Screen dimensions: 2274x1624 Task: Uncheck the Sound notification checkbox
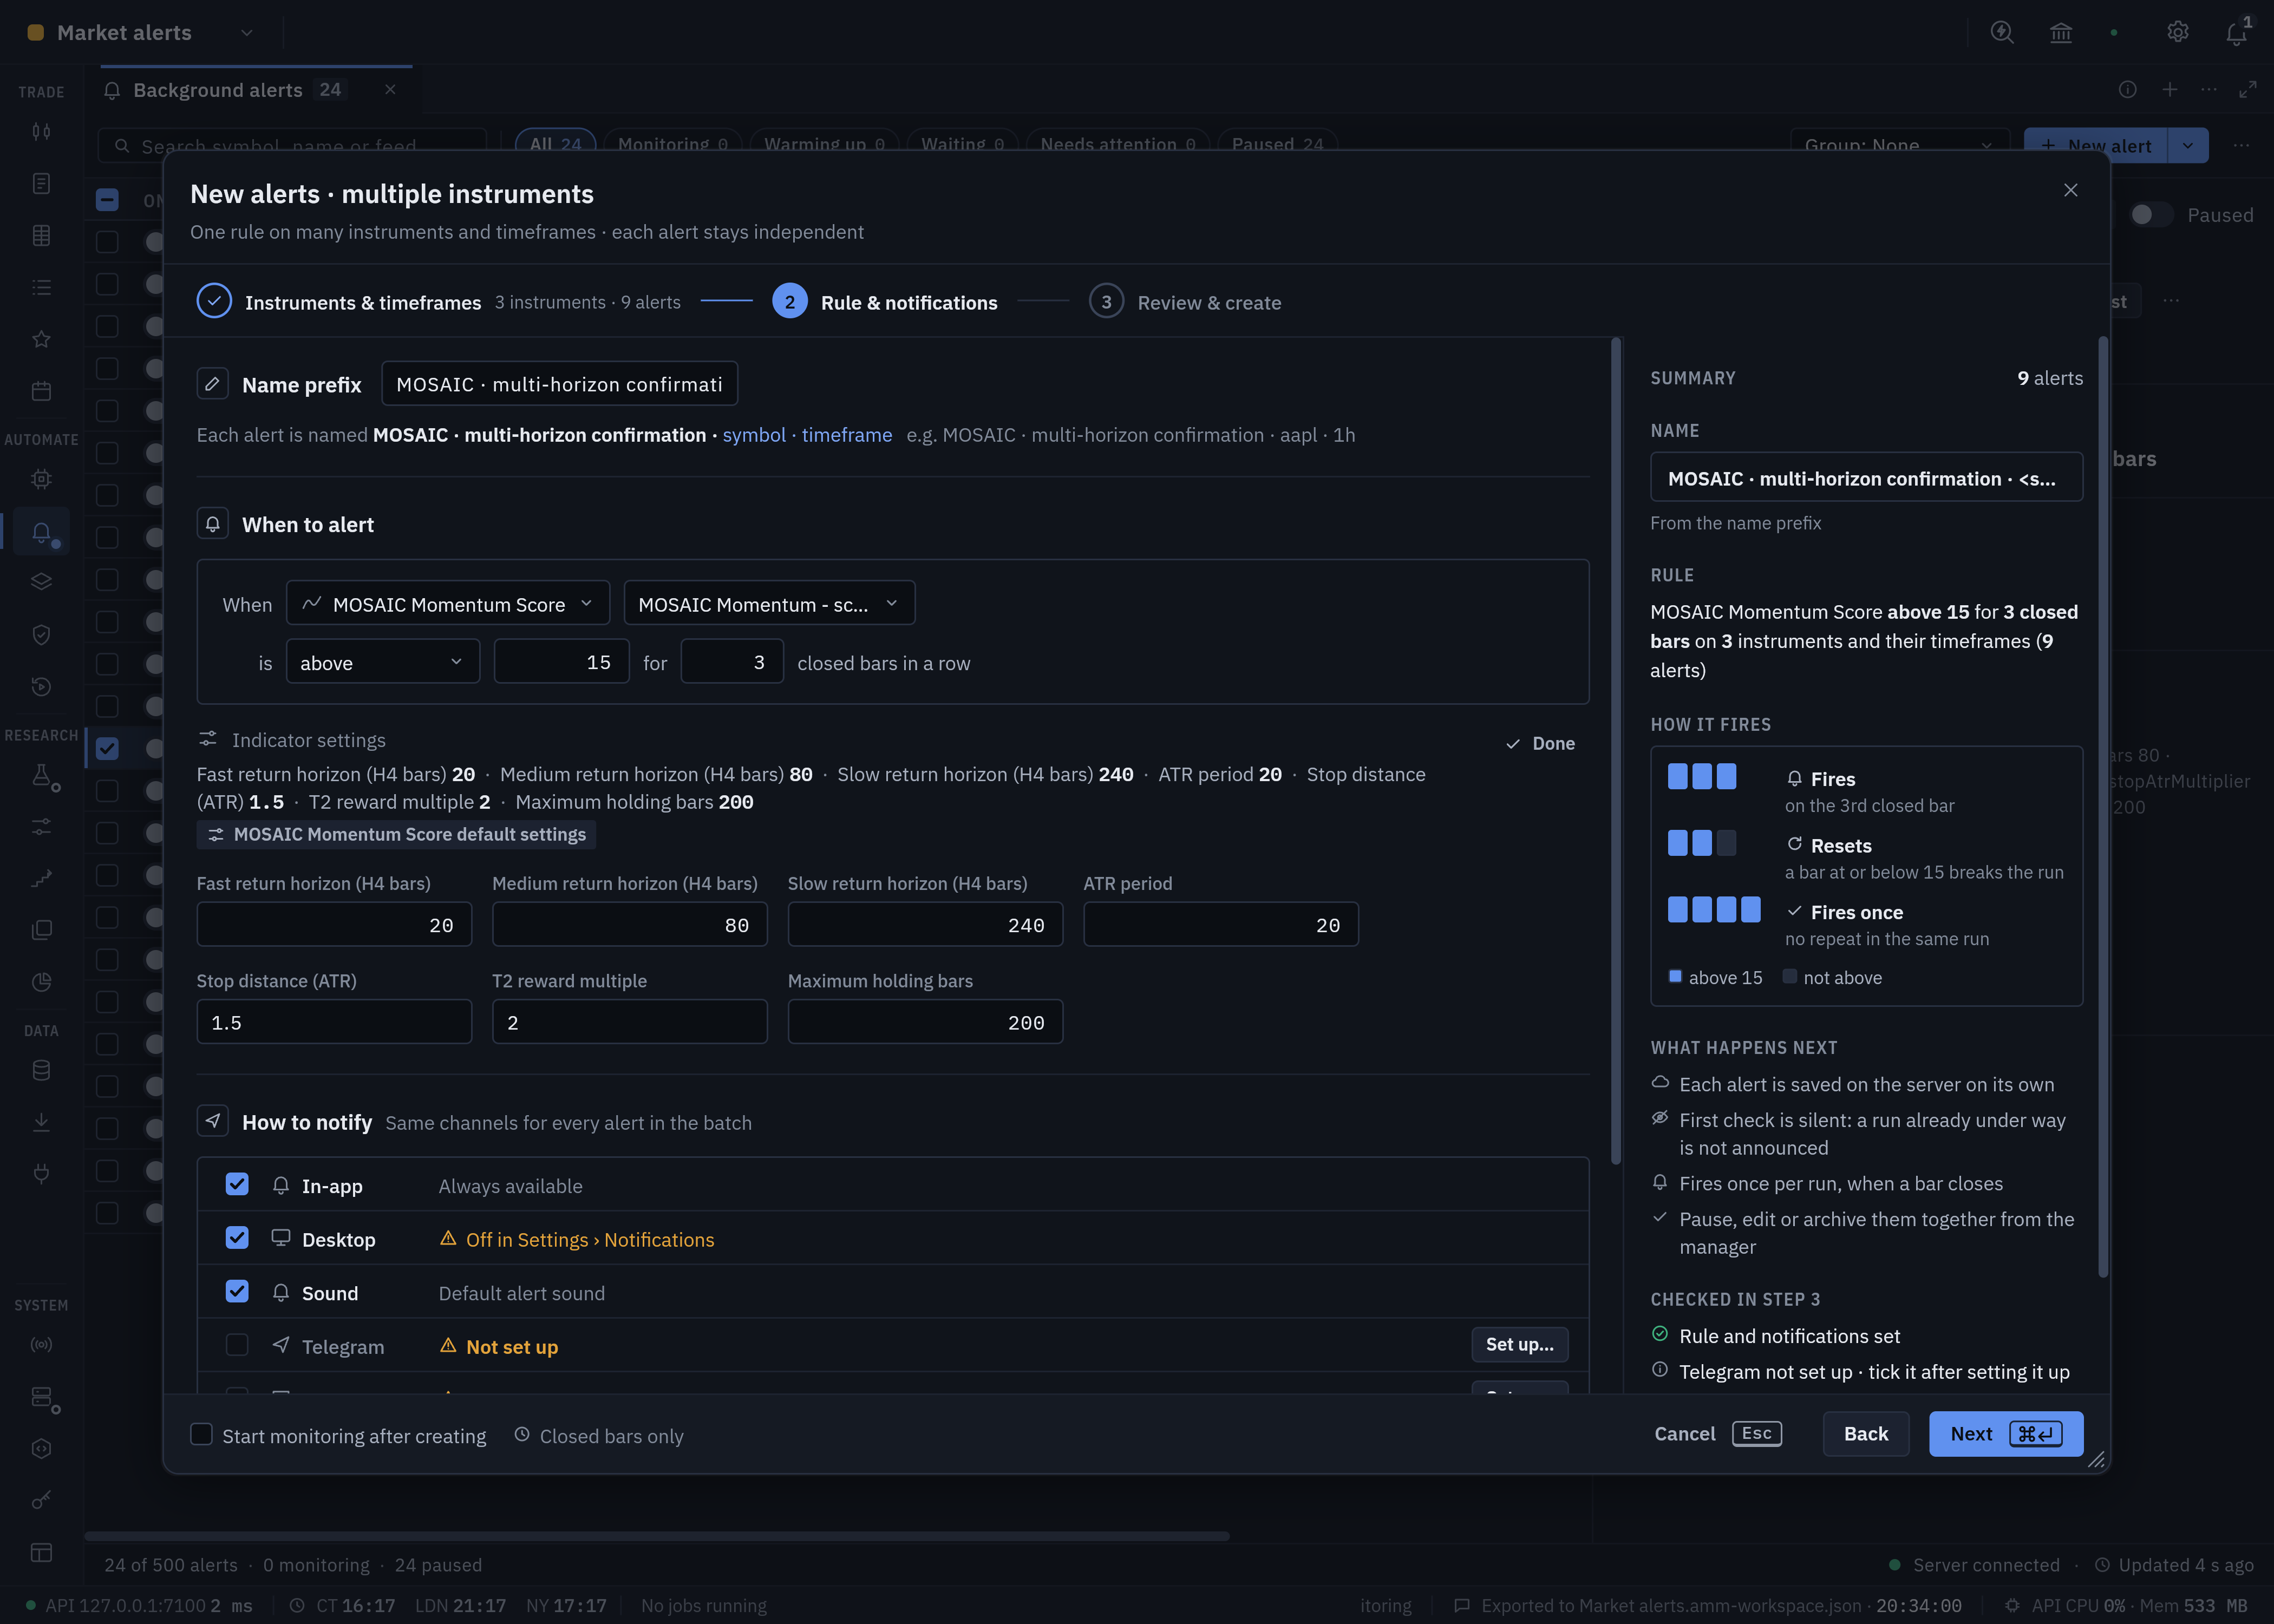click(237, 1291)
